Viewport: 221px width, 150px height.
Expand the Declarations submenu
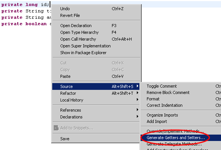click(x=96, y=117)
